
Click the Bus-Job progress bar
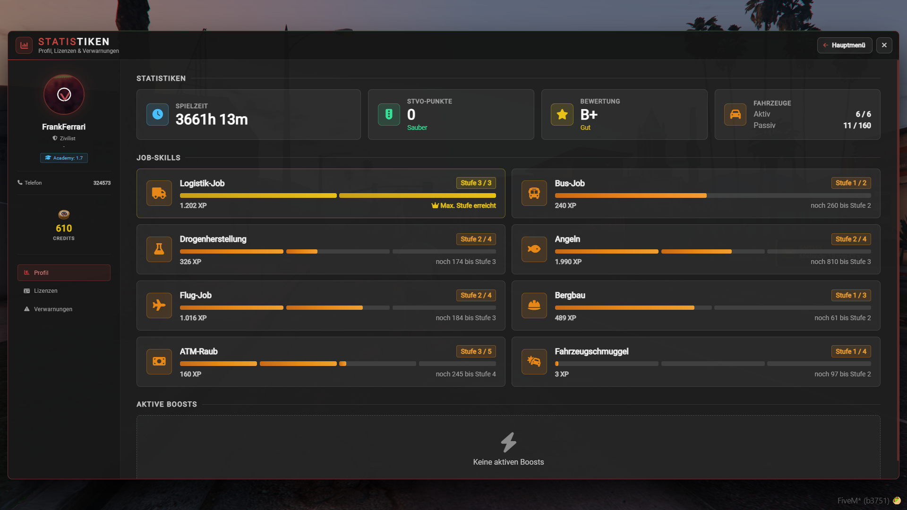713,195
